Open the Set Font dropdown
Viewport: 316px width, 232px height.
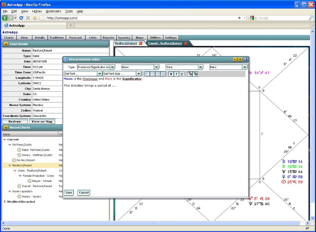tap(100, 74)
